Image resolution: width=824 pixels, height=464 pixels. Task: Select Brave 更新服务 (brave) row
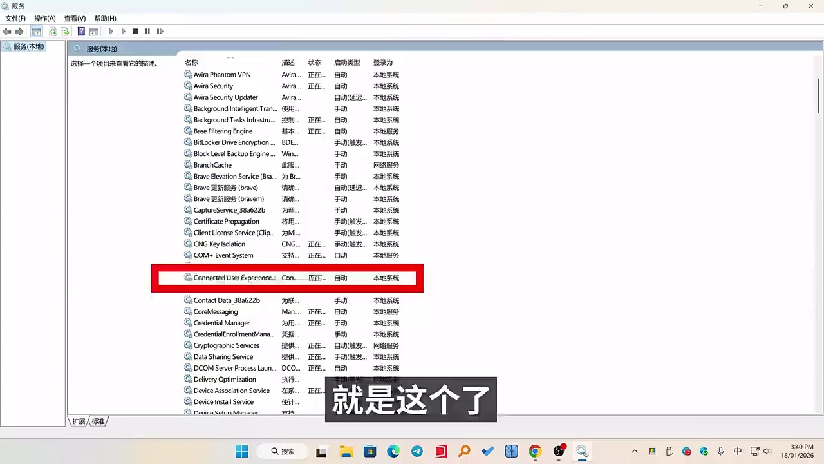292,188
